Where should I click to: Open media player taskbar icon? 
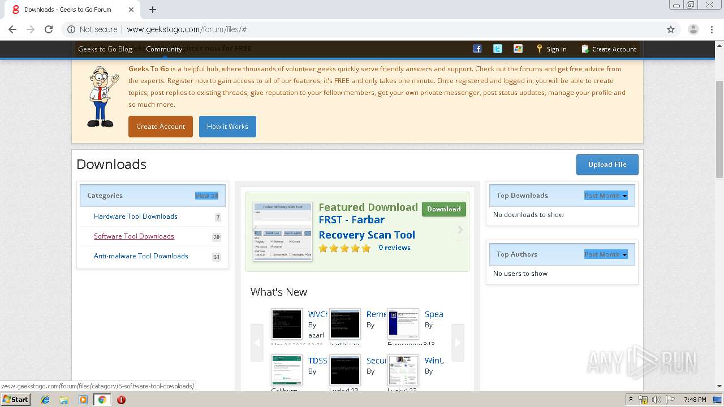83,400
